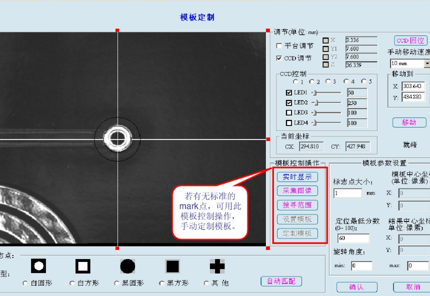Click the red handle at top of crosshair
430x296 pixels.
tap(117, 30)
